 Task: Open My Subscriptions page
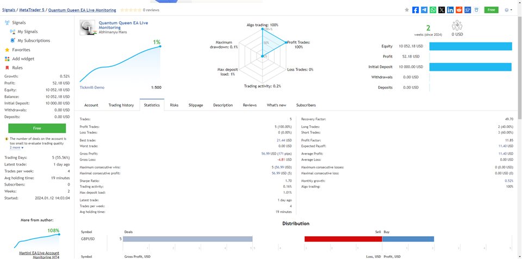click(x=34, y=41)
